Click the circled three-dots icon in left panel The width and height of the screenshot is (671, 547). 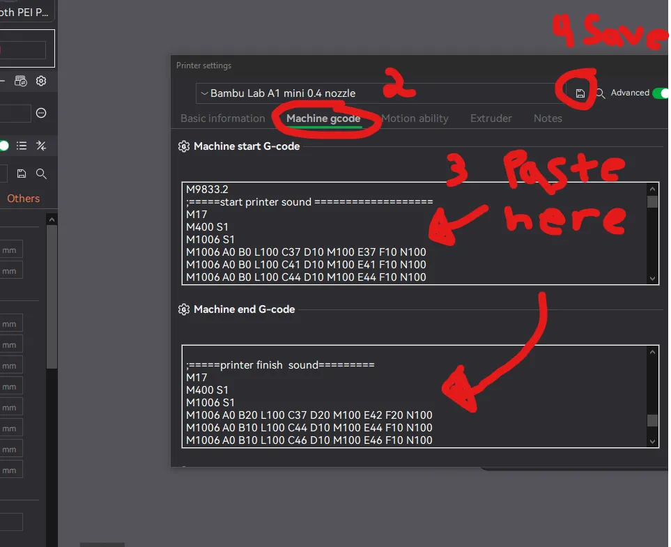coord(41,113)
